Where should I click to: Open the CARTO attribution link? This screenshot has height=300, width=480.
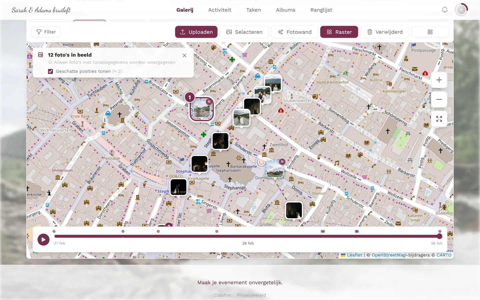coord(444,255)
